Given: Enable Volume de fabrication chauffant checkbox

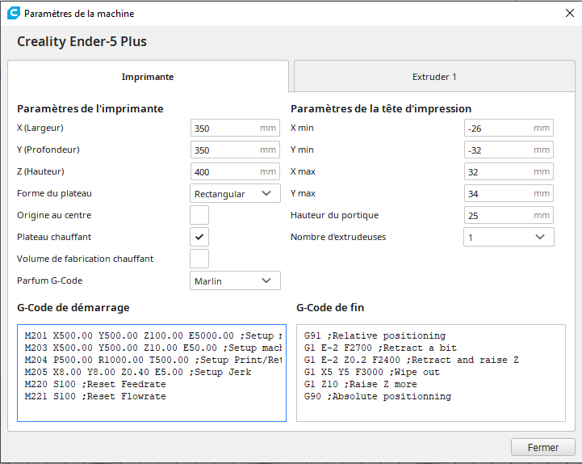Looking at the screenshot, I should 199,259.
